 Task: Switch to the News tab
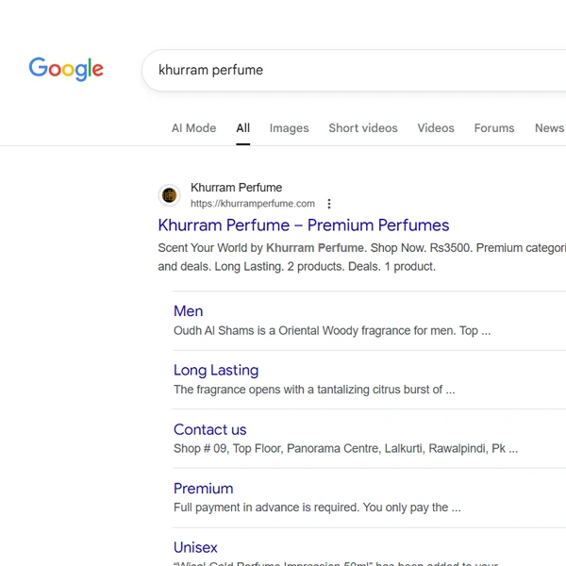[548, 128]
